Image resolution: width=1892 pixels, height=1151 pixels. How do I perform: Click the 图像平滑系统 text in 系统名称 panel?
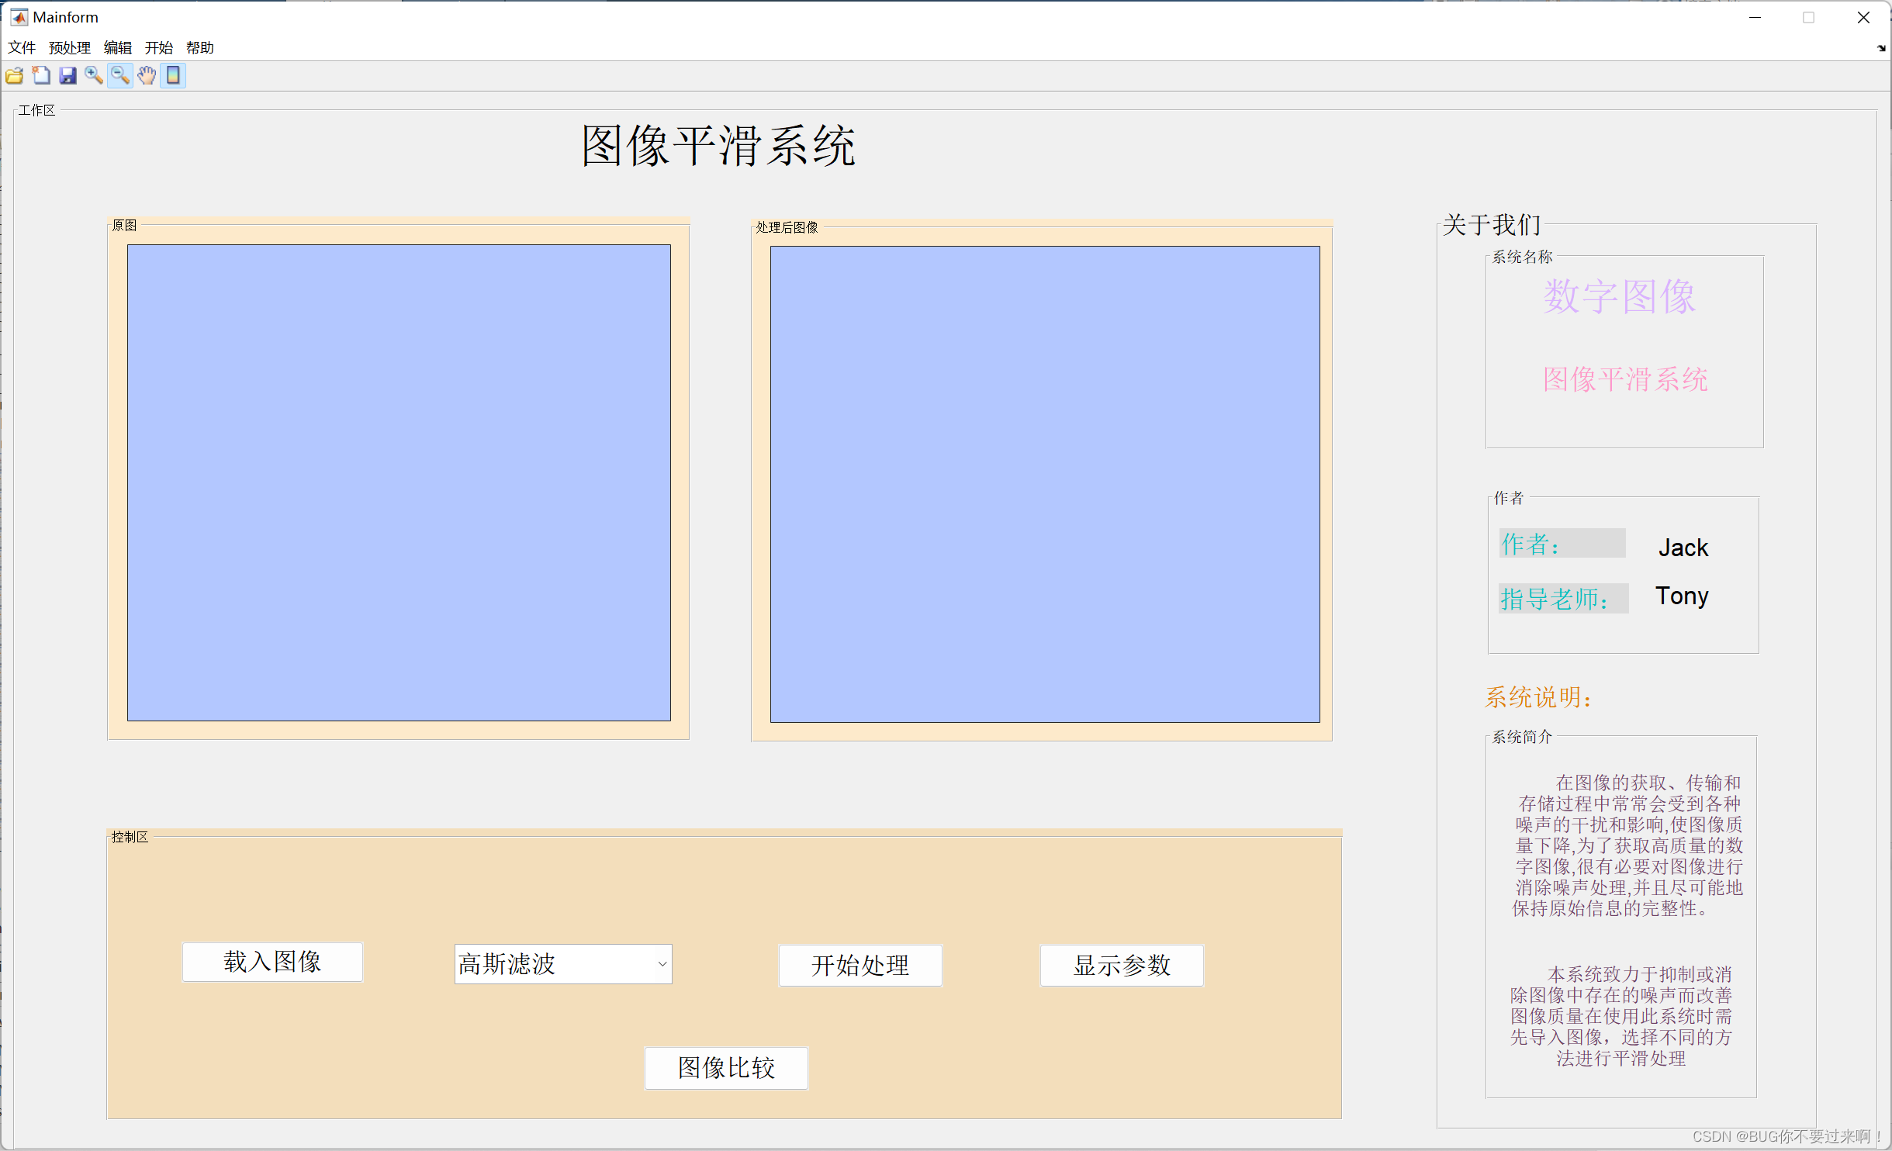[x=1625, y=379]
